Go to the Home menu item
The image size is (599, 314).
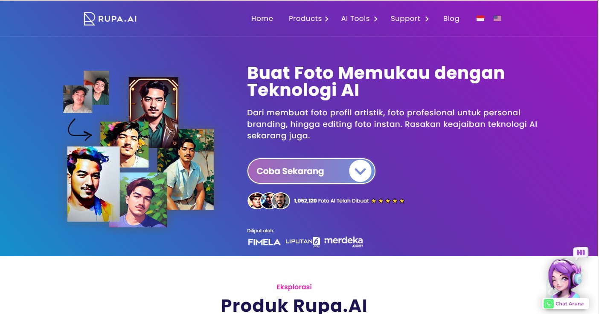(x=262, y=18)
